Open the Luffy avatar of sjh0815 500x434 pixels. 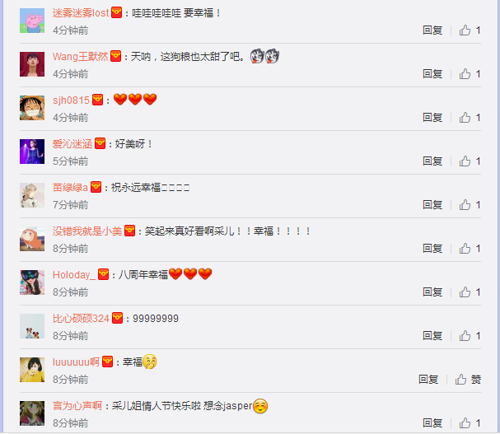coord(32,108)
